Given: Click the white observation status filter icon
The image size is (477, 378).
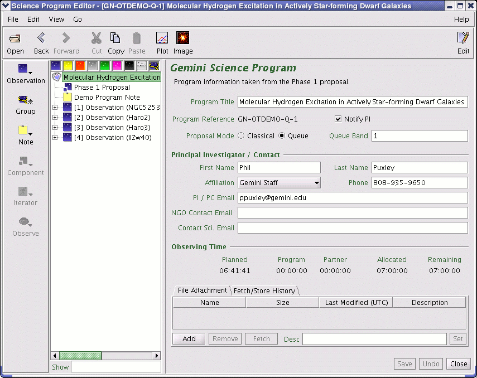Looking at the screenshot, I should (x=142, y=65).
